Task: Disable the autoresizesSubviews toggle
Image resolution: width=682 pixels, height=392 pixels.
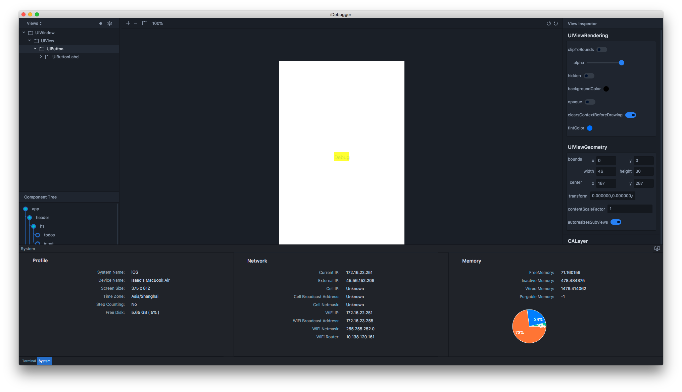Action: click(x=616, y=222)
